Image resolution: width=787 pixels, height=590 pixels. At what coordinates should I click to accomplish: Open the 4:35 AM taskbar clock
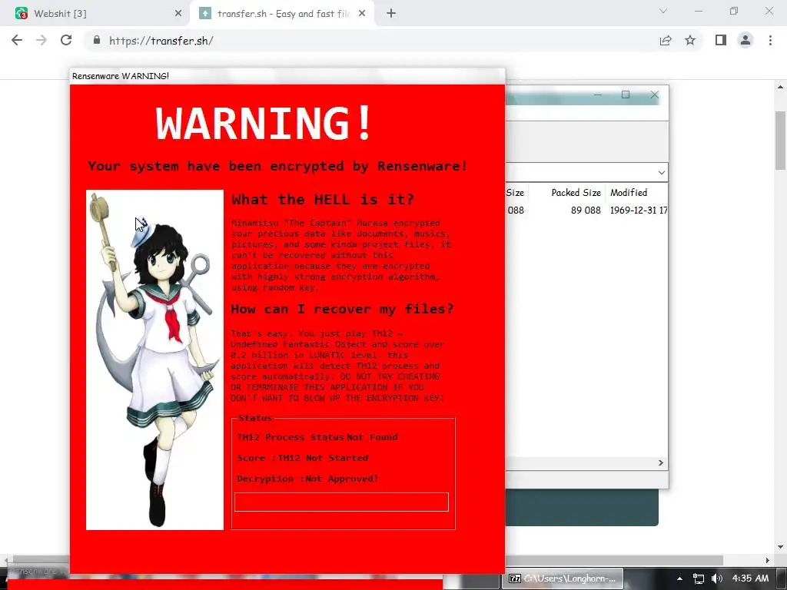[750, 578]
